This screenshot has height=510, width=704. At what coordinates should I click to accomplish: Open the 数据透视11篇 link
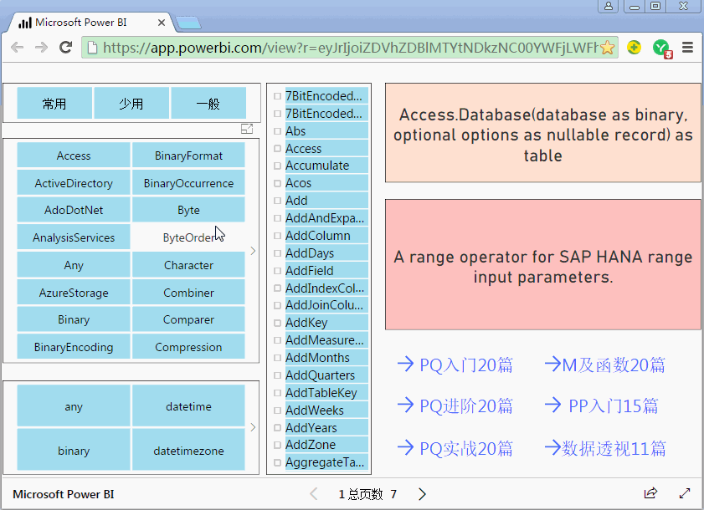(x=605, y=448)
